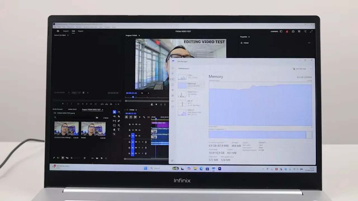Solo audio track A1
The image size is (358, 201).
coord(143,142)
